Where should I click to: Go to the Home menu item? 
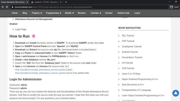(15, 13)
